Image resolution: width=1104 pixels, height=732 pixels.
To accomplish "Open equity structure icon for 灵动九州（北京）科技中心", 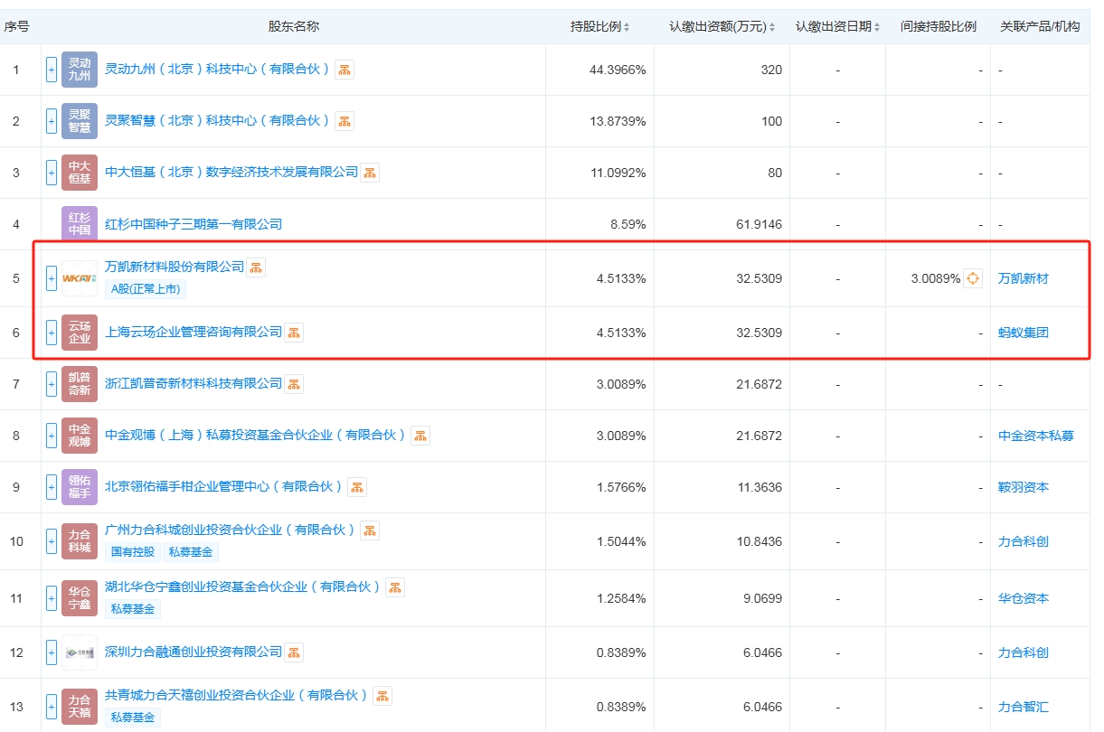I will [x=344, y=70].
